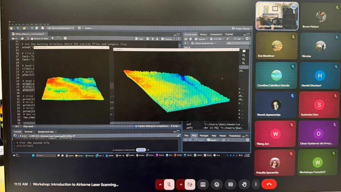The width and height of the screenshot is (341, 192).
Task: Open the code tools wand dropdown
Action: tap(58, 39)
